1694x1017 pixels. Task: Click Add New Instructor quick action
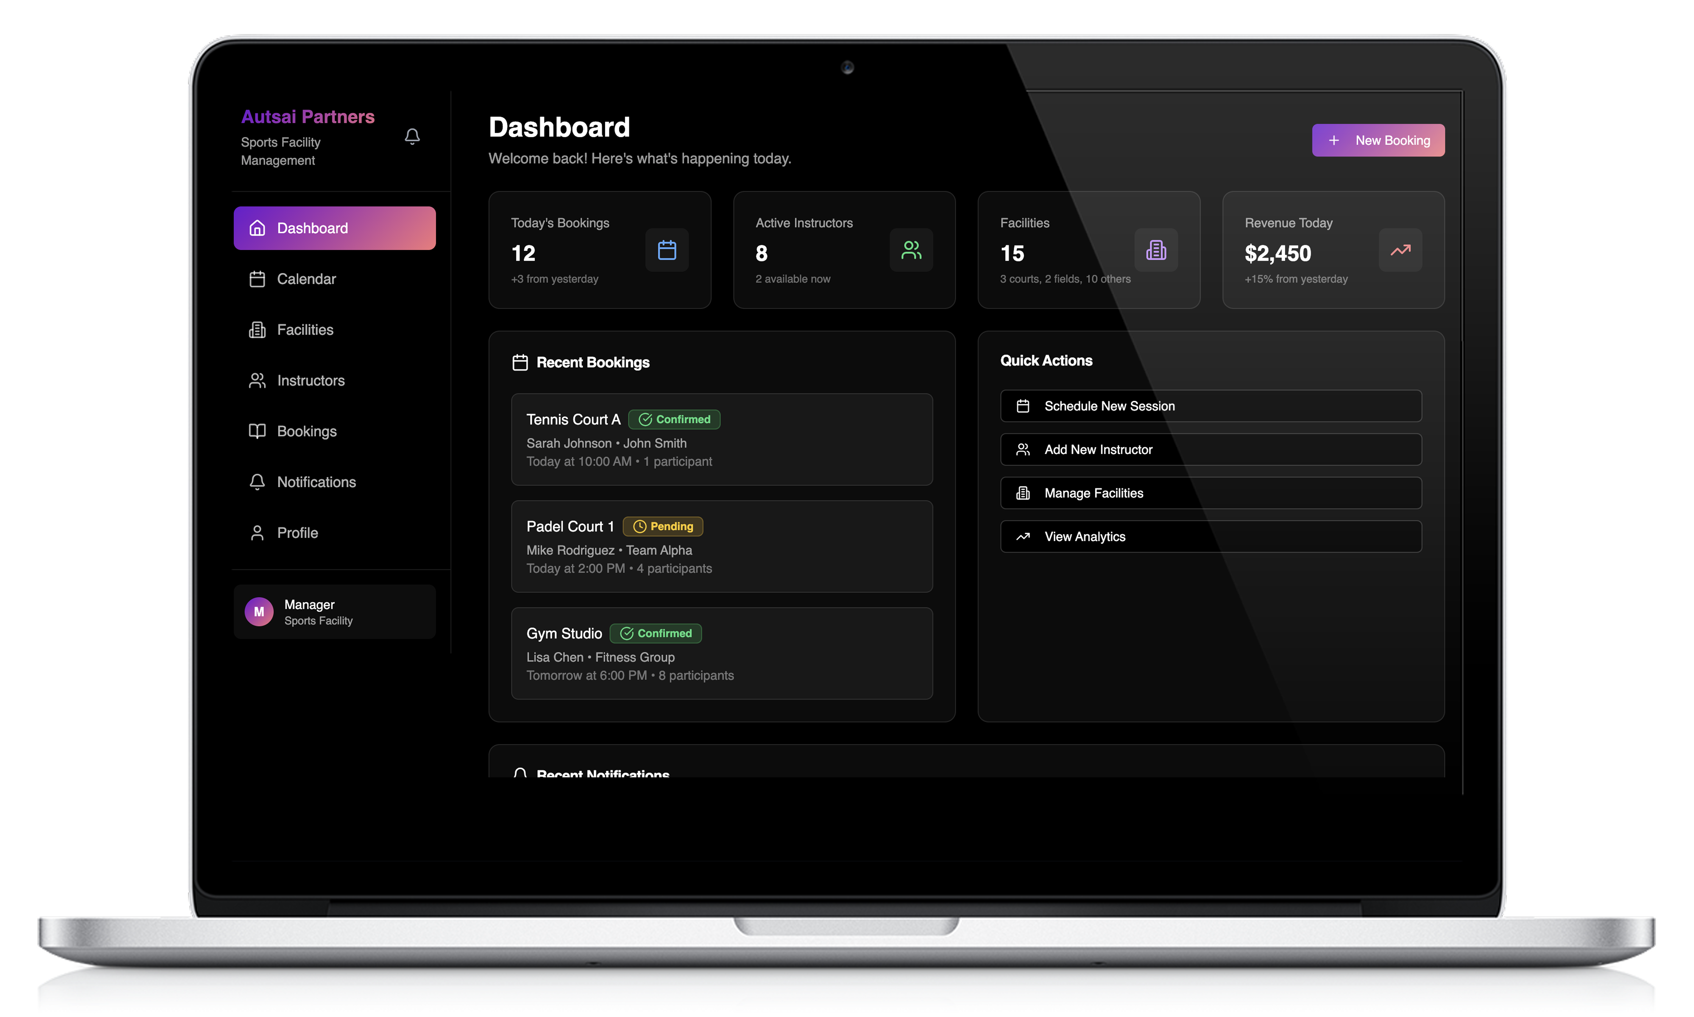coord(1210,450)
